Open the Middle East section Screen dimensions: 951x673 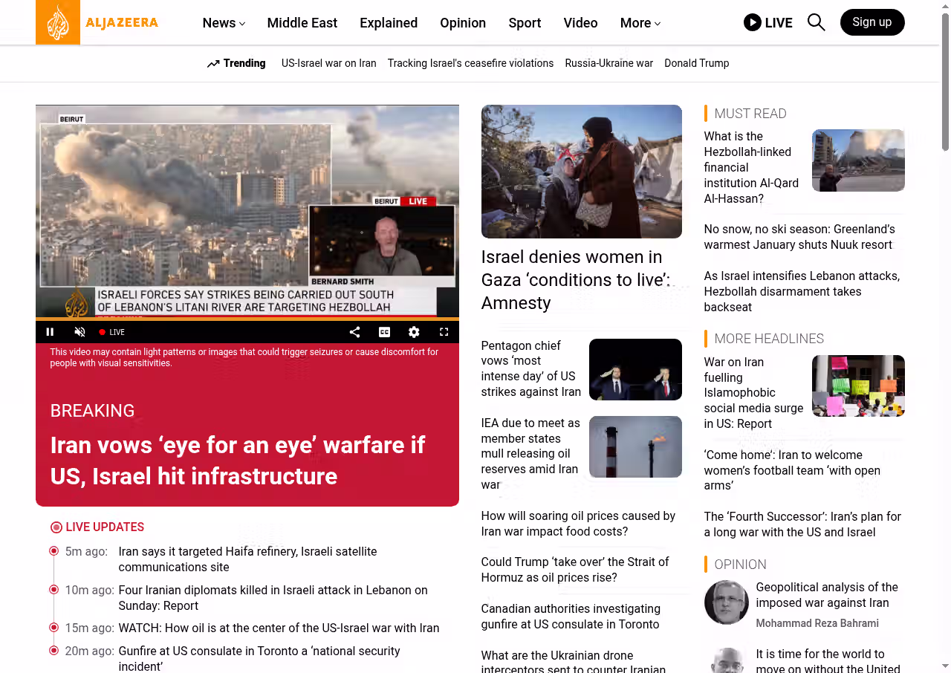click(x=302, y=23)
